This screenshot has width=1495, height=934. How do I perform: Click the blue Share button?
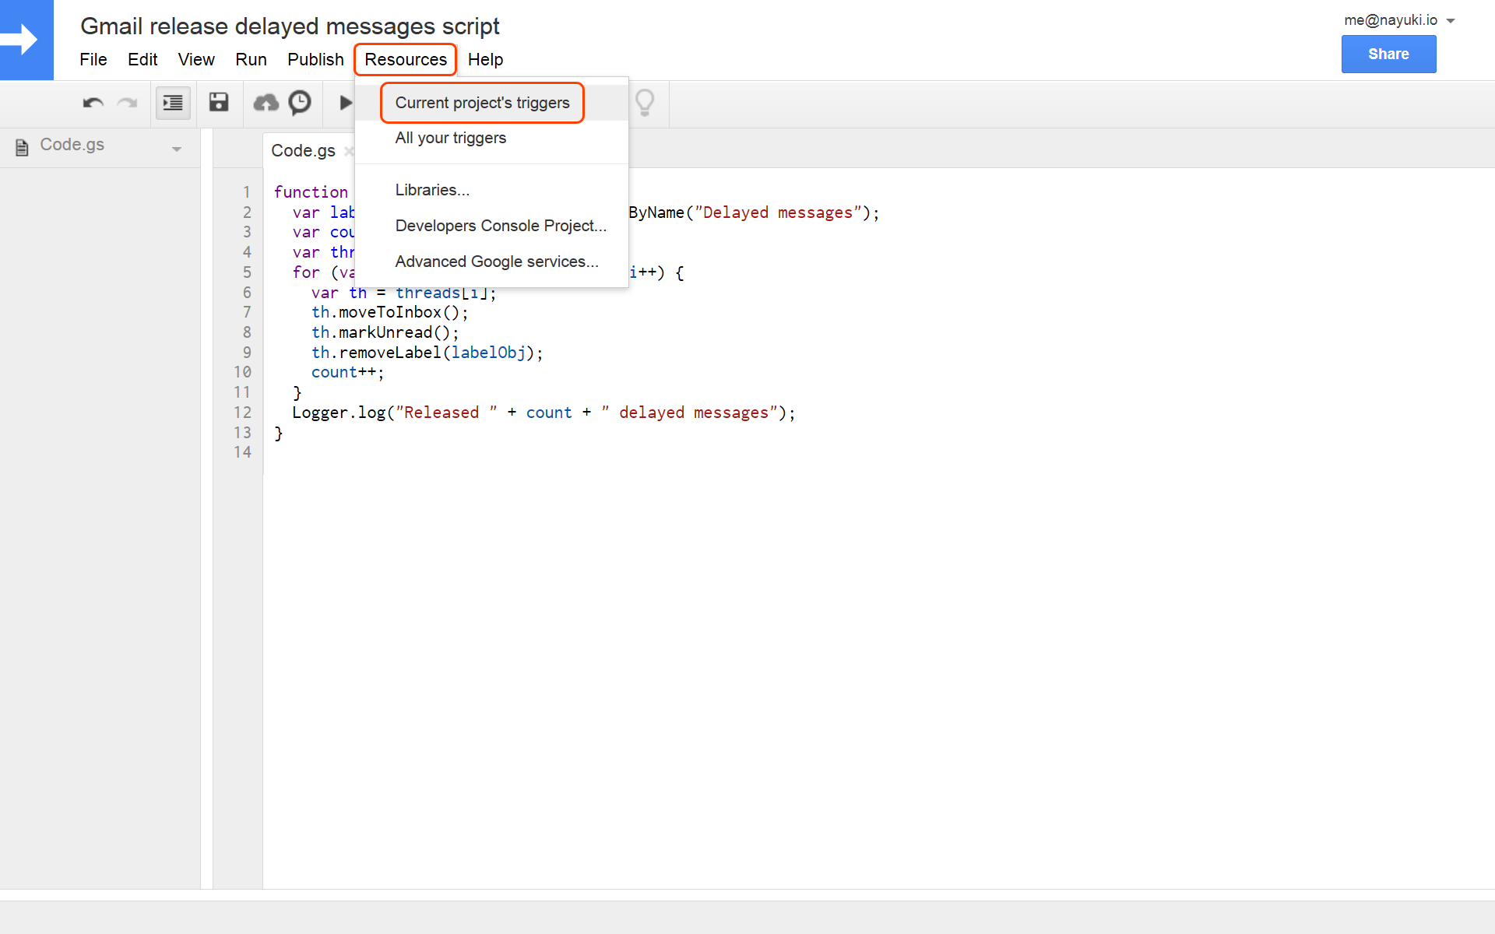click(1388, 54)
